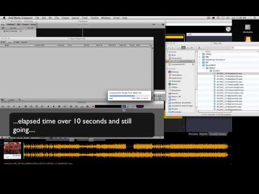The height and width of the screenshot is (194, 259).
Task: Switch to the Bins tab in project window
Action: coord(3,24)
